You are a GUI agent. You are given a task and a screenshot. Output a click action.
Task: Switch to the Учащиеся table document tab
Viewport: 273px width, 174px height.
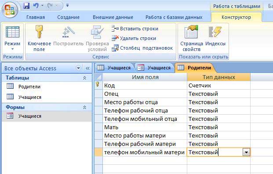pos(114,68)
